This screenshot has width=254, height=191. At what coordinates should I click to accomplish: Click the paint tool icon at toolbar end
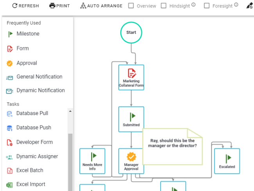coord(249,6)
